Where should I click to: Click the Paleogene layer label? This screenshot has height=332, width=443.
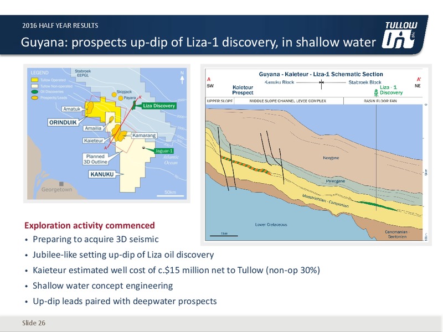pos(336,181)
